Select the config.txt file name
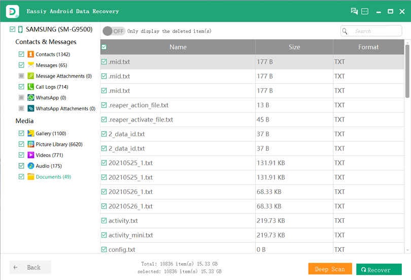 (122, 250)
